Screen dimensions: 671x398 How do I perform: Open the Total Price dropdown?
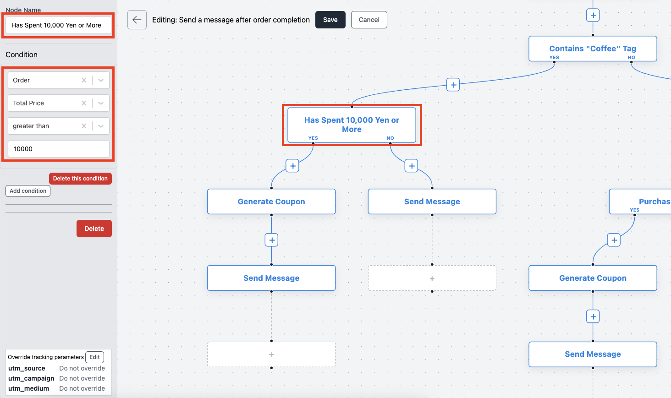(101, 103)
